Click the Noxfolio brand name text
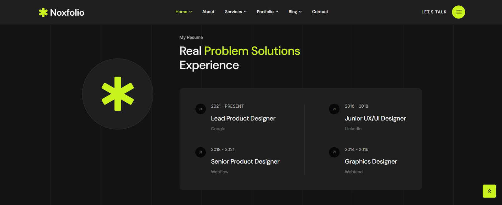Screen dimensions: 502x205 click(x=67, y=13)
